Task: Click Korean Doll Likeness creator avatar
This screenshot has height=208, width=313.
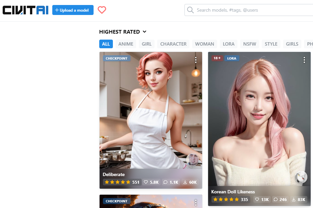Action: click(301, 177)
